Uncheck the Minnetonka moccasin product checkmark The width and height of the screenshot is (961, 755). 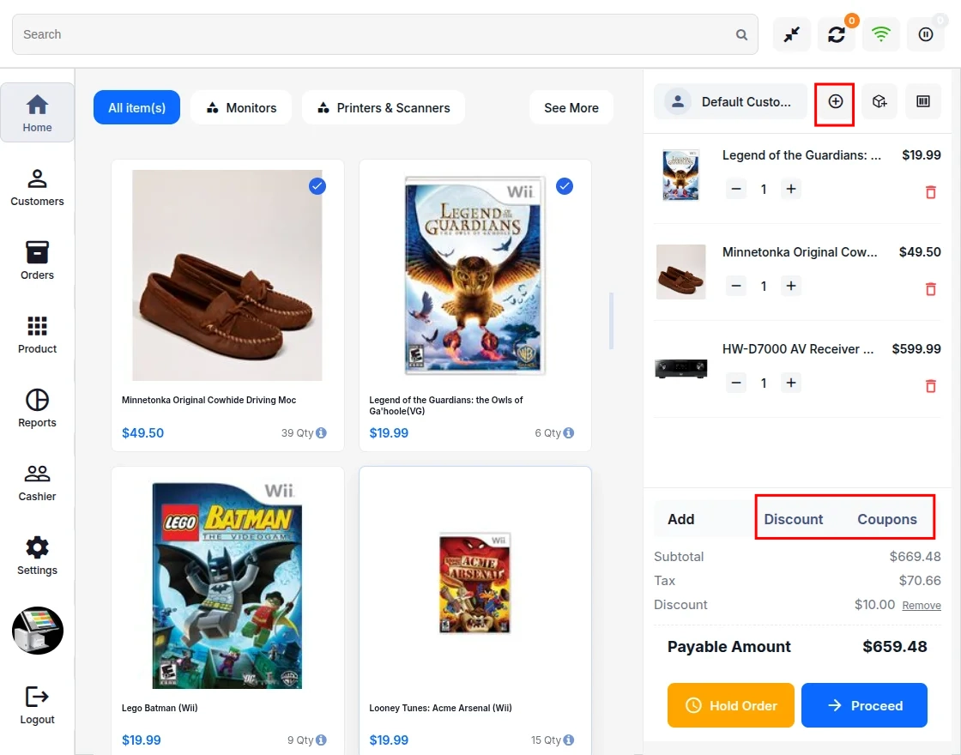tap(317, 186)
